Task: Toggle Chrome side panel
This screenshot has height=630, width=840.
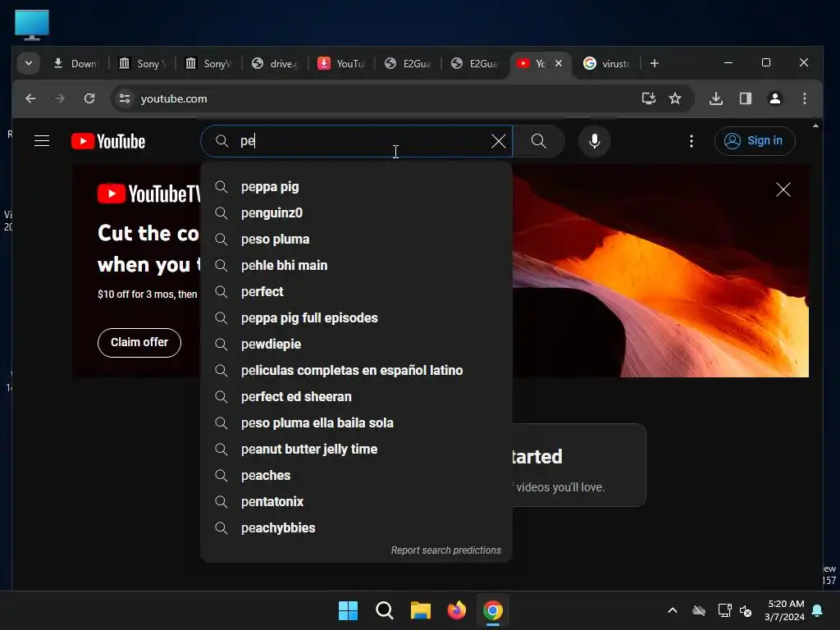Action: pyautogui.click(x=745, y=98)
